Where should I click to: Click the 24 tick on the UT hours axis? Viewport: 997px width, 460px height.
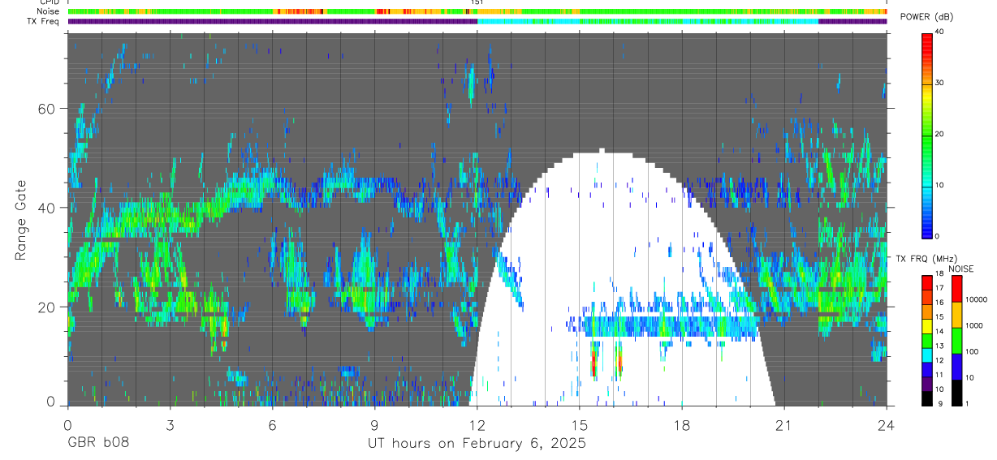tap(887, 424)
